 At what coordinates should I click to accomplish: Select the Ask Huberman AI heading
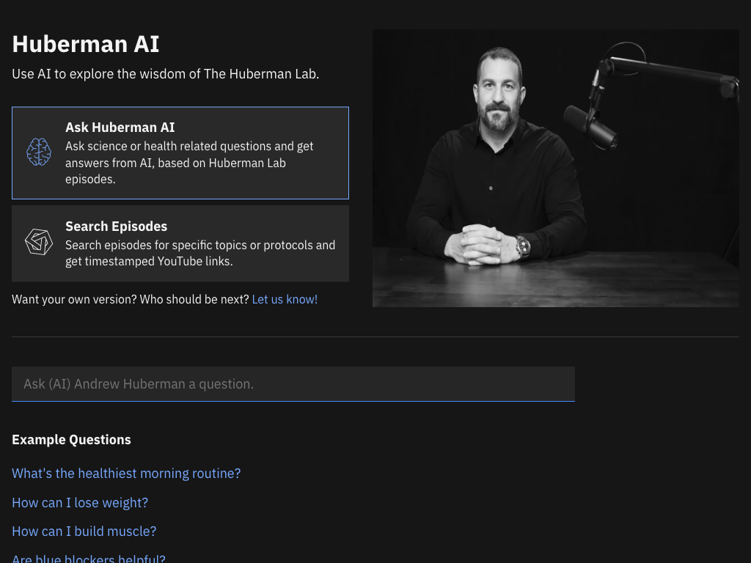[x=120, y=128]
